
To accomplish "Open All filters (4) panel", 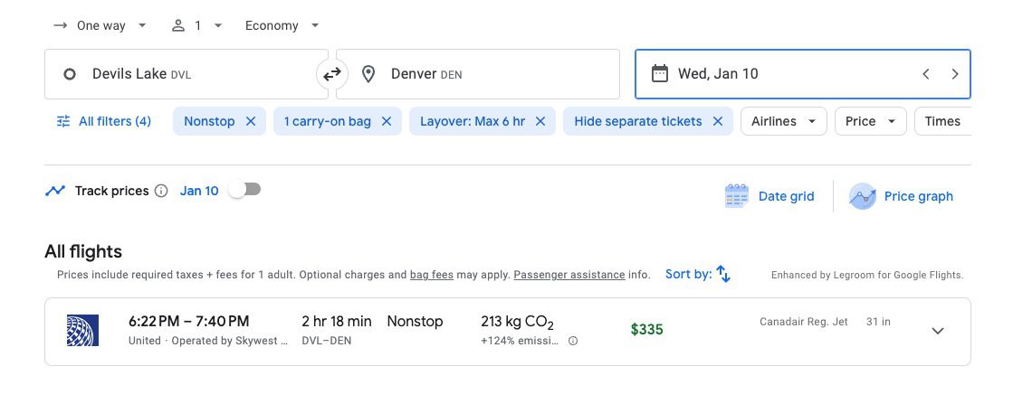I will (x=104, y=121).
